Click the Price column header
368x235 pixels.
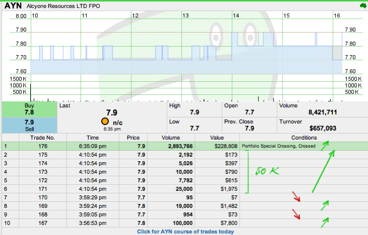(133, 138)
